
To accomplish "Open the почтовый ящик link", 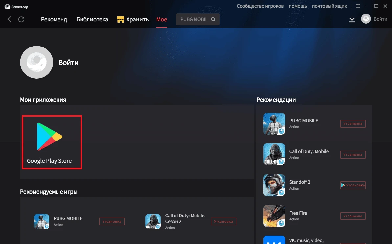I will pos(330,6).
